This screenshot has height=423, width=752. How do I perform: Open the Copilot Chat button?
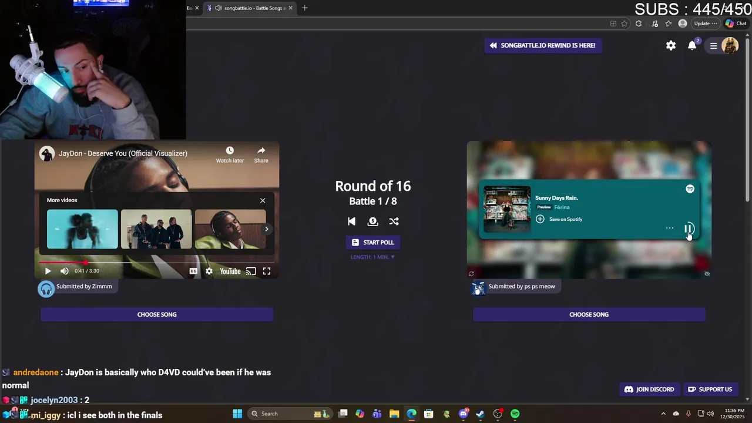[x=736, y=23]
